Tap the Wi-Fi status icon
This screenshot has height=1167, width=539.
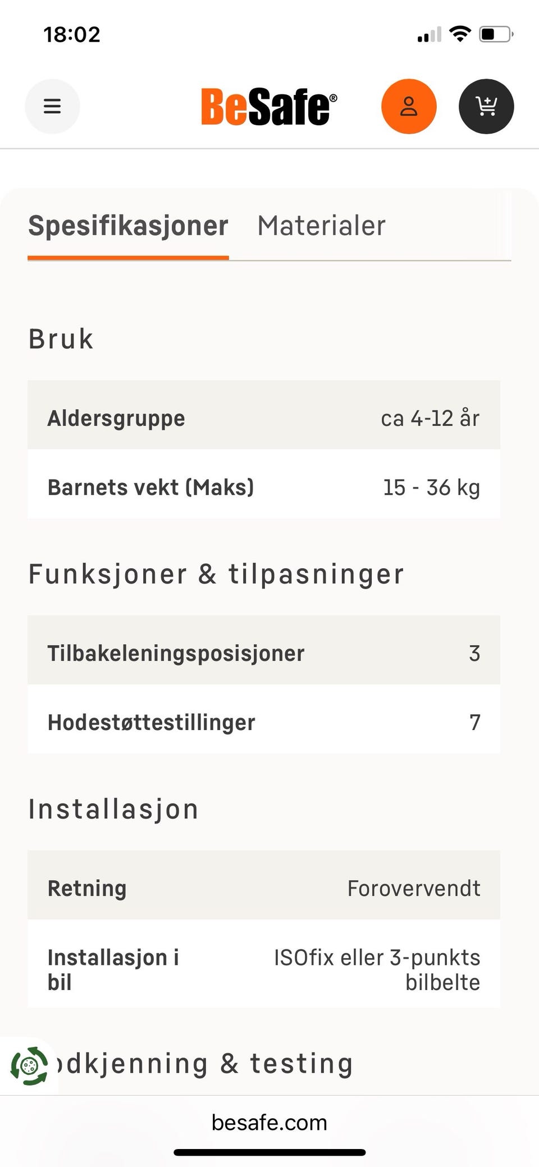(460, 34)
